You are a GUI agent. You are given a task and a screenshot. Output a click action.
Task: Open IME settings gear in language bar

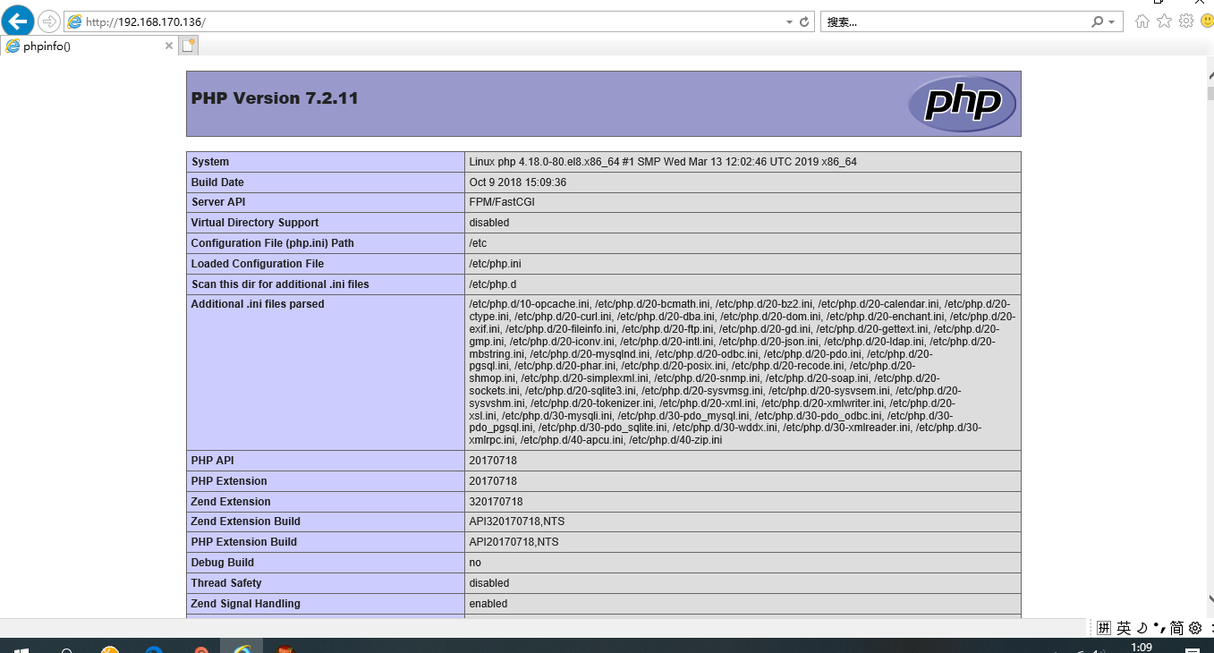(1196, 628)
